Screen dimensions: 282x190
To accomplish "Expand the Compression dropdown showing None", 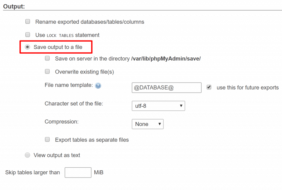I will pos(147,124).
